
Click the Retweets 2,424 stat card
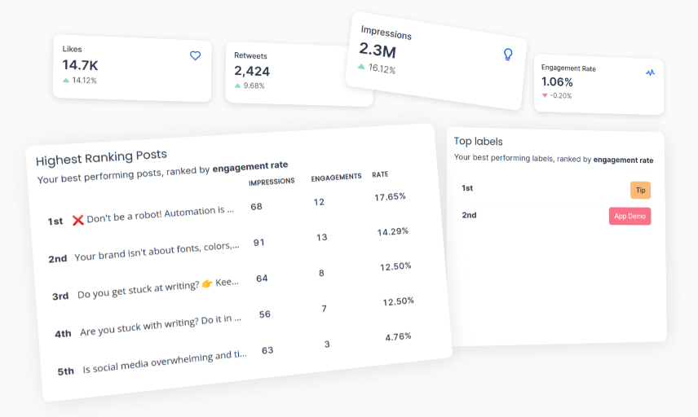coord(299,74)
